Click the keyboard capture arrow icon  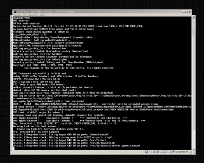(174, 152)
